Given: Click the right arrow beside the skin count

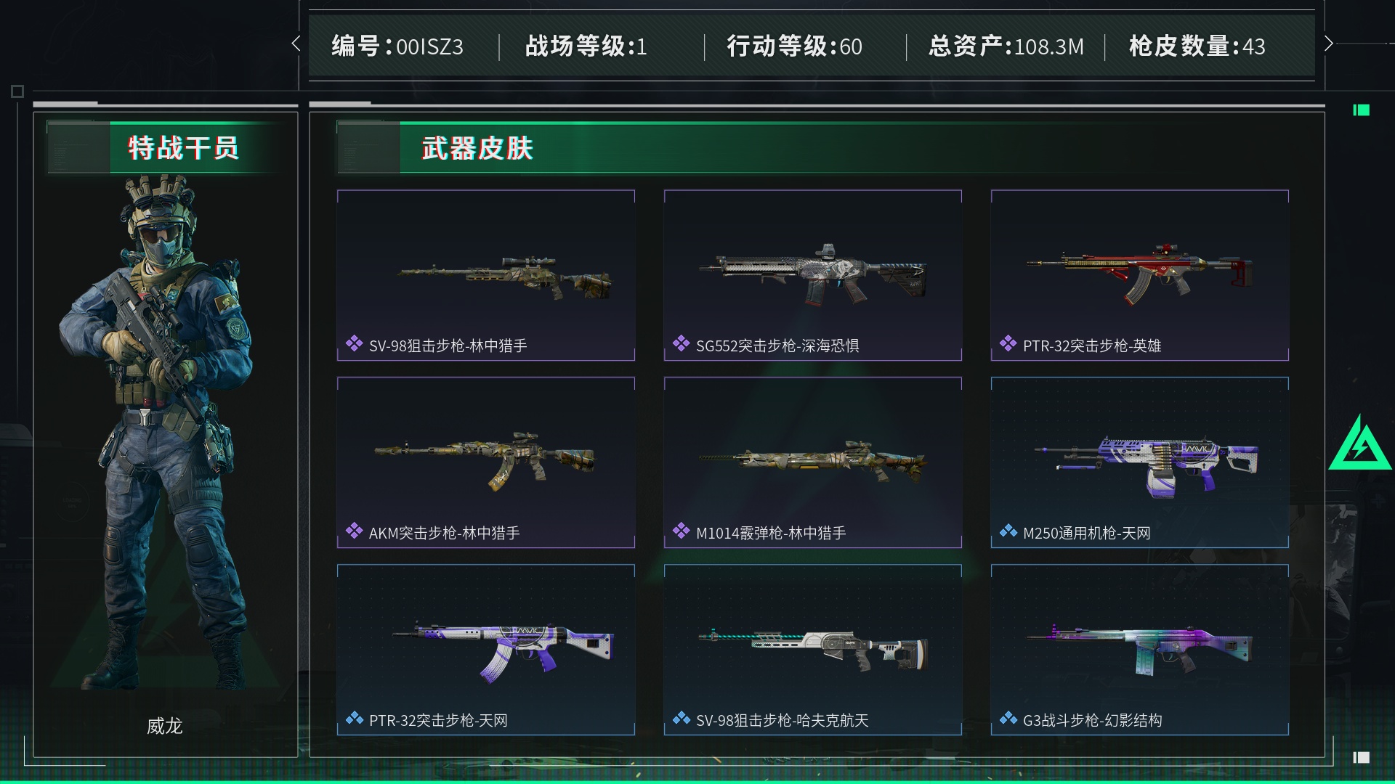Looking at the screenshot, I should [x=1328, y=44].
